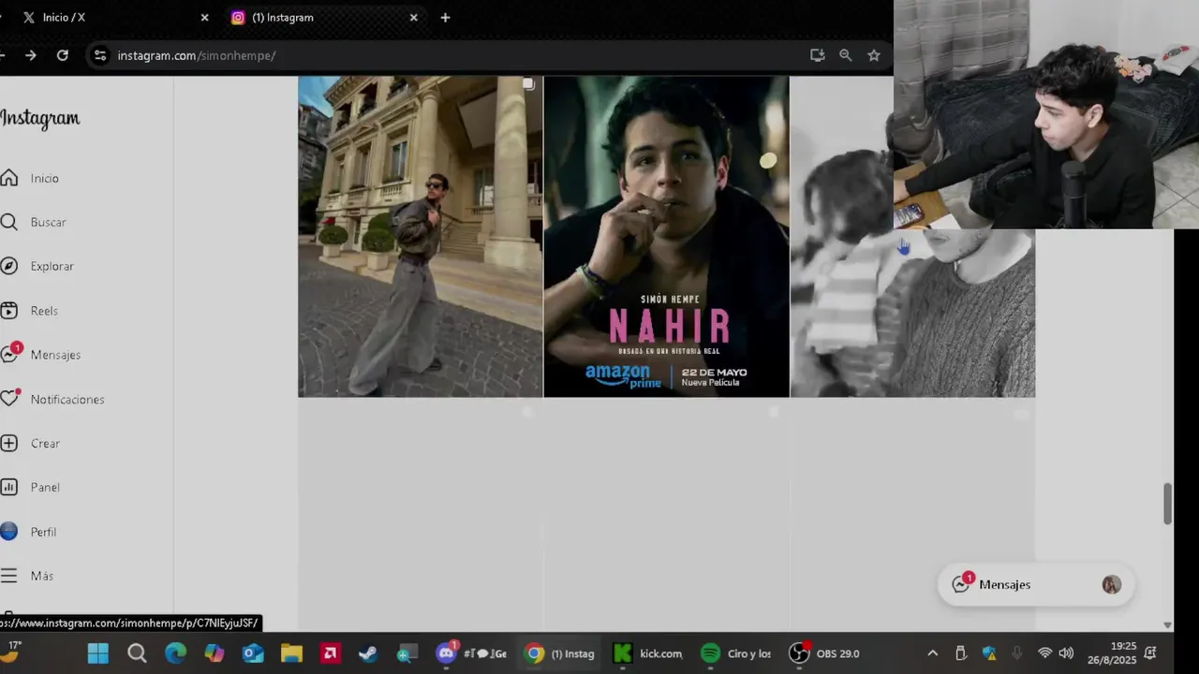Open Buscar search in sidebar

click(x=34, y=222)
